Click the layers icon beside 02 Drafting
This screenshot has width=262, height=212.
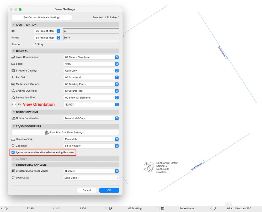click(x=110, y=208)
